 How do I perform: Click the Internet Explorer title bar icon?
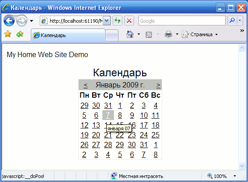(6, 7)
